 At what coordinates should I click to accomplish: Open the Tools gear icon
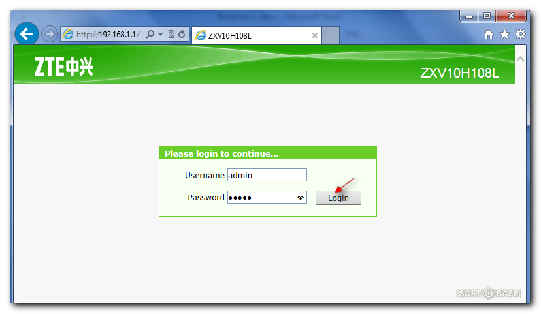(x=520, y=34)
